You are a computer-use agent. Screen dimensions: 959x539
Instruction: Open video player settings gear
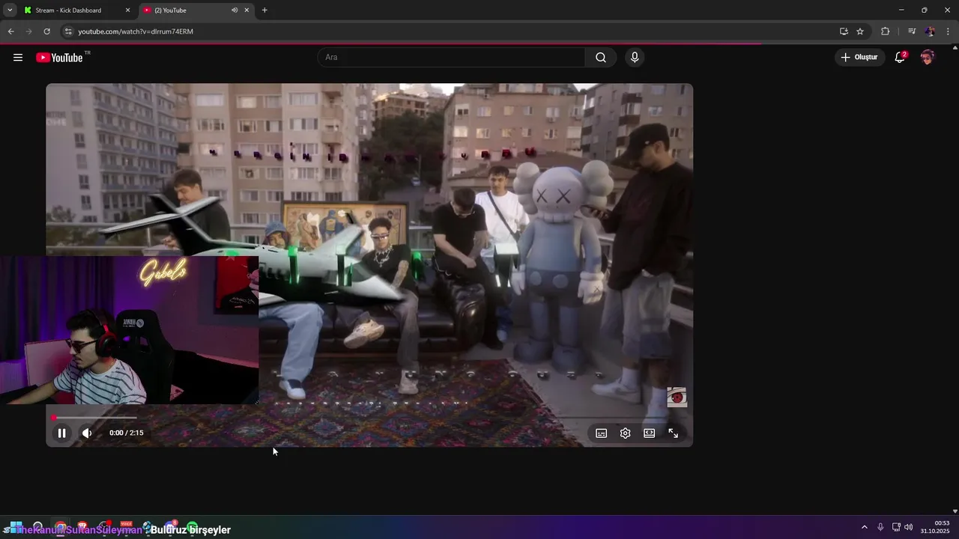tap(625, 433)
